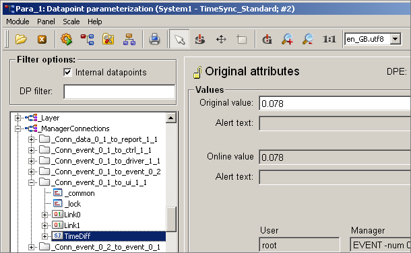
Task: Click the red and blue tree structure icon
Action: click(88, 39)
